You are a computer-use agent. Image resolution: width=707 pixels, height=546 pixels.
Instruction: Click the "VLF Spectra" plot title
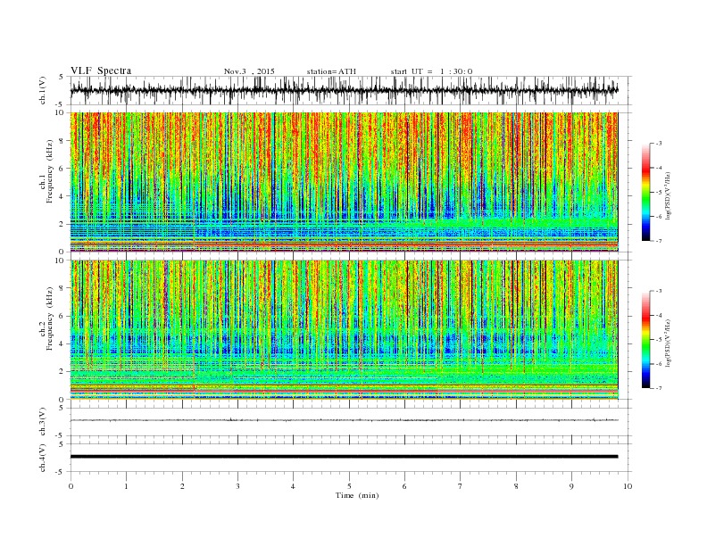point(101,70)
